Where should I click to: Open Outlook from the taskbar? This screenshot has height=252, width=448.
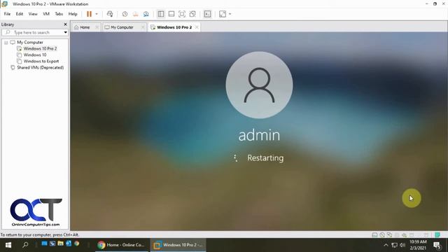[x=69, y=244]
